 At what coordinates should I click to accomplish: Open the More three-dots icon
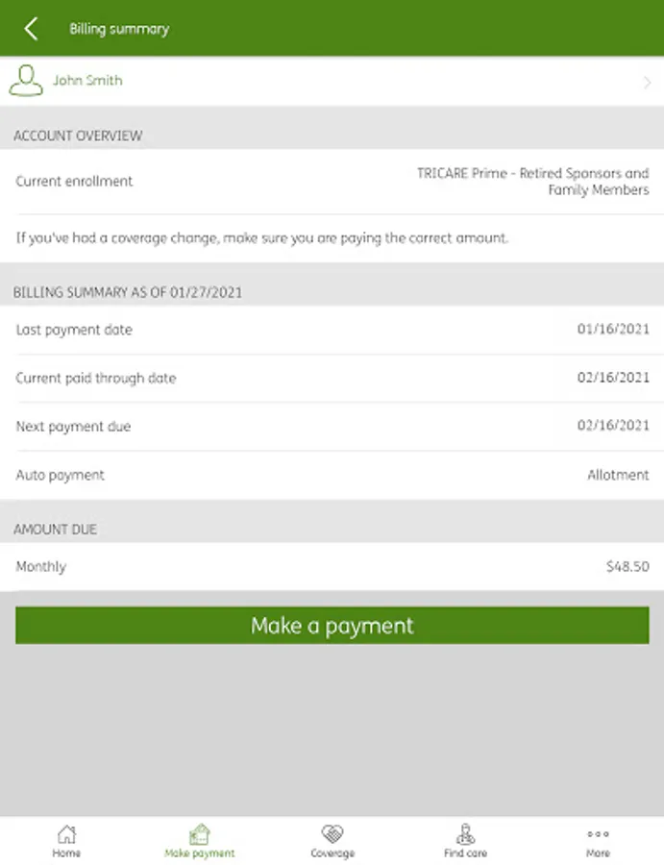(x=598, y=833)
